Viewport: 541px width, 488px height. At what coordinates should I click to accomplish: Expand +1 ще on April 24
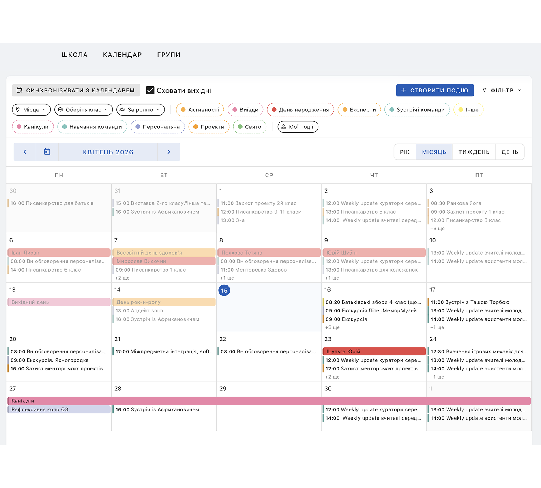[x=437, y=377]
